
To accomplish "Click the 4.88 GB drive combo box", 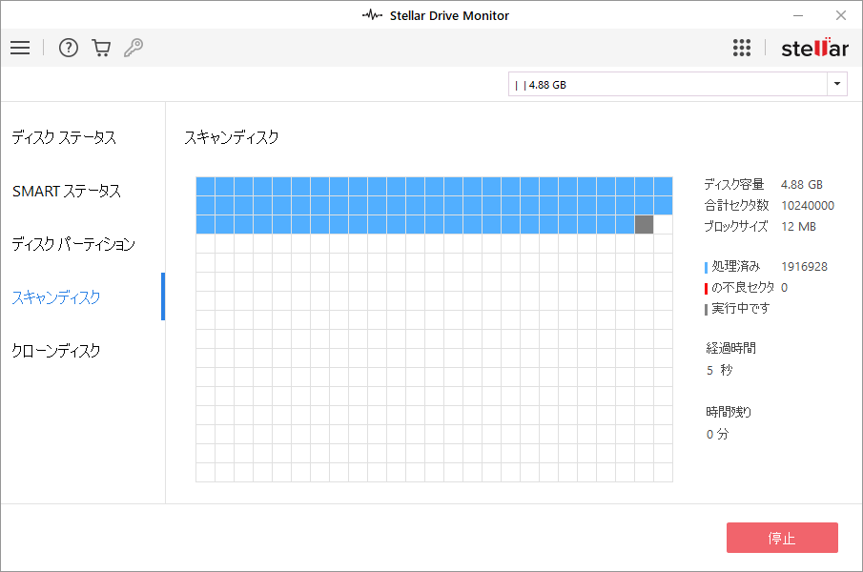I will (x=668, y=84).
